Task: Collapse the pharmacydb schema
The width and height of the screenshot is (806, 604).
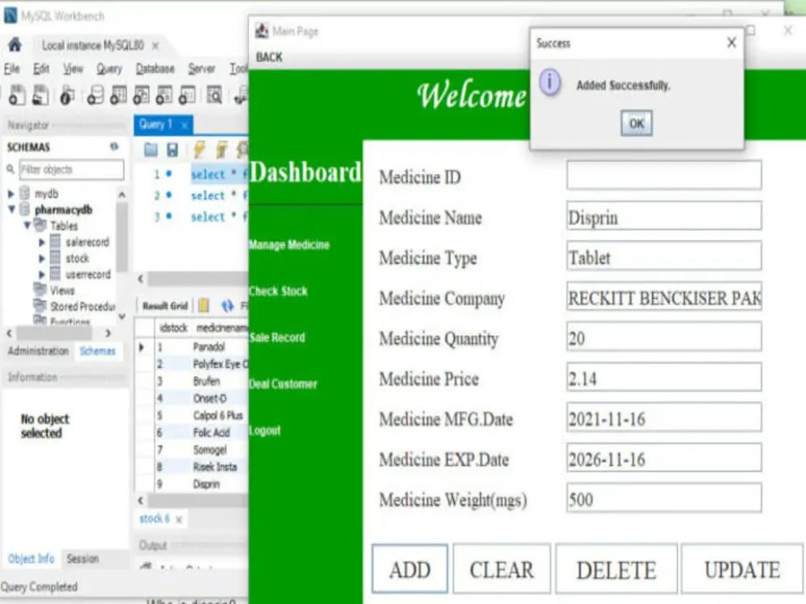Action: click(10, 209)
